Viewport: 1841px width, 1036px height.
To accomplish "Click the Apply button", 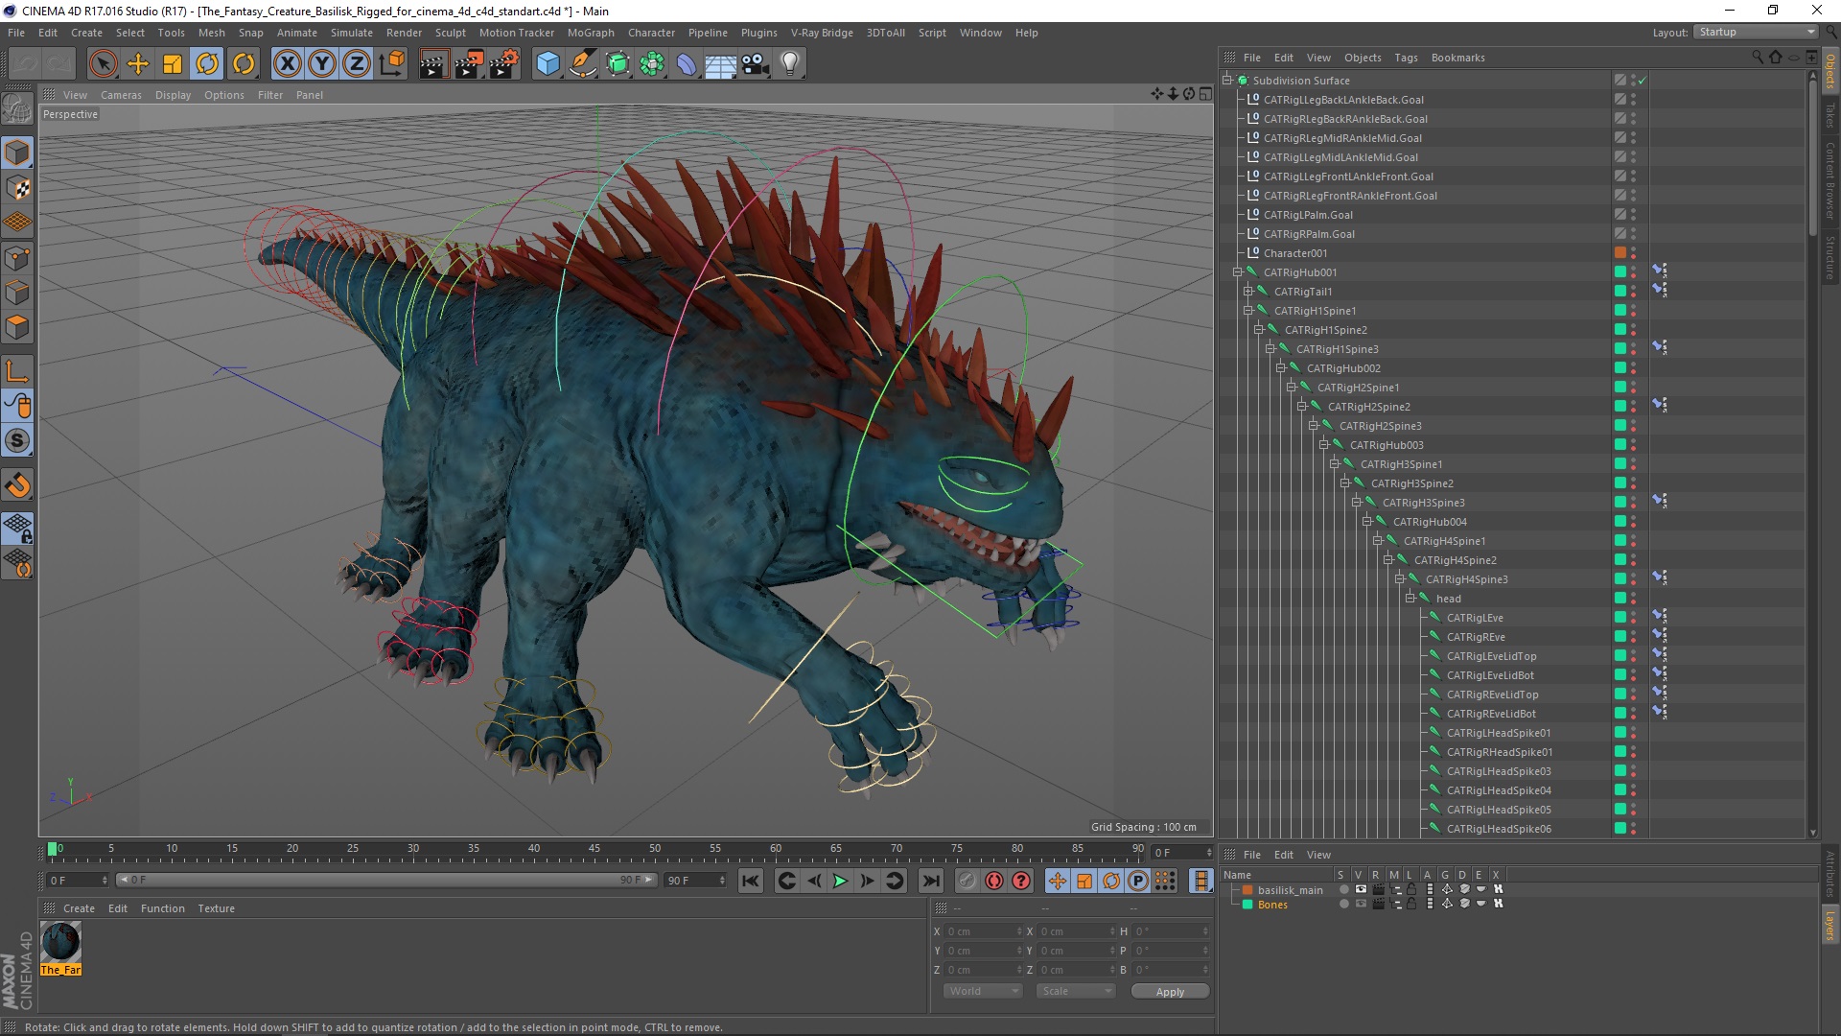I will click(x=1170, y=991).
